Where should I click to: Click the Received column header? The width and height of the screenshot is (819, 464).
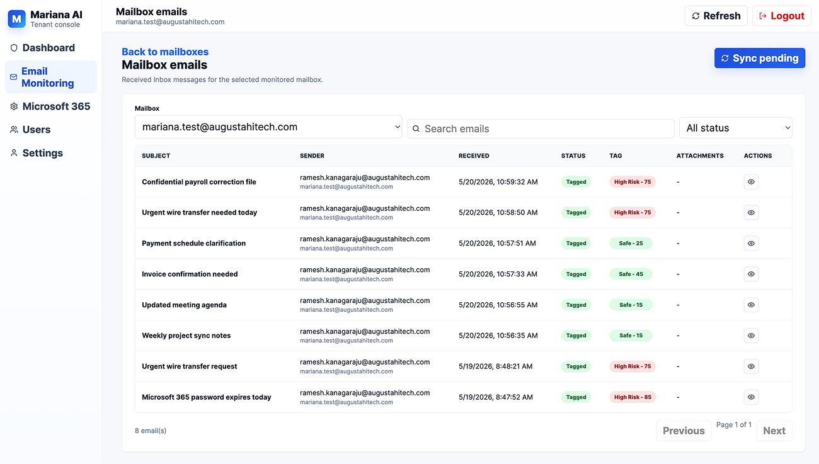click(474, 156)
